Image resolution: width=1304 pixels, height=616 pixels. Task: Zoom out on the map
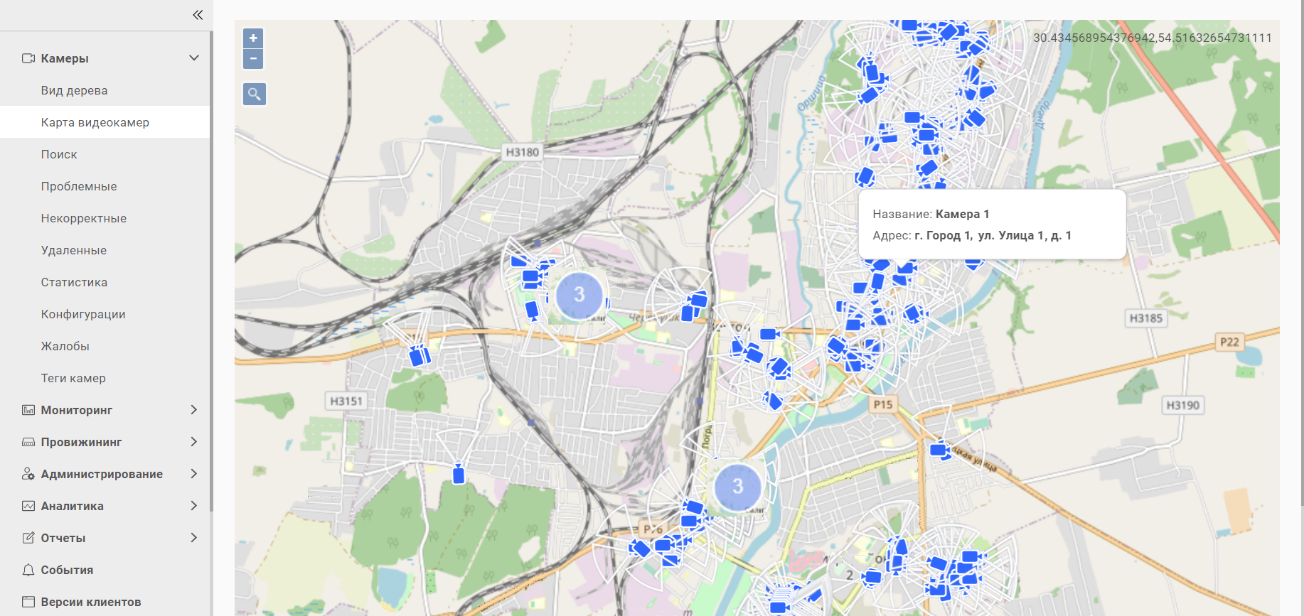(x=253, y=59)
